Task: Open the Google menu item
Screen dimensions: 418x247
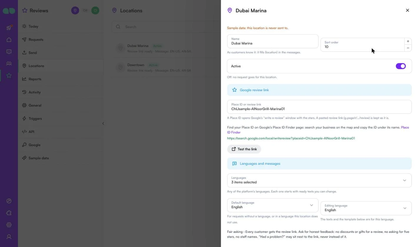Action: (x=61, y=145)
